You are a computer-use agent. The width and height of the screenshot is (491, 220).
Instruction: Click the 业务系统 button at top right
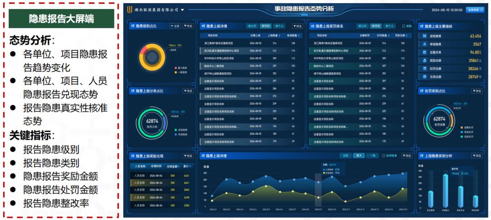(x=475, y=10)
